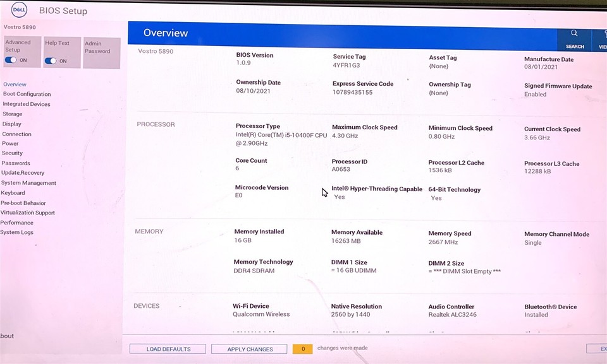Turn off the Help Text toggle
The width and height of the screenshot is (607, 364).
click(x=51, y=61)
